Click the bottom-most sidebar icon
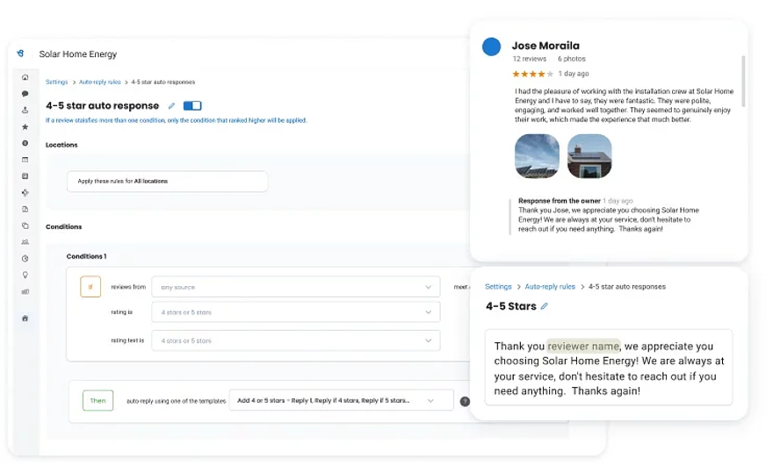Viewport: 773px width, 465px height. click(x=25, y=318)
